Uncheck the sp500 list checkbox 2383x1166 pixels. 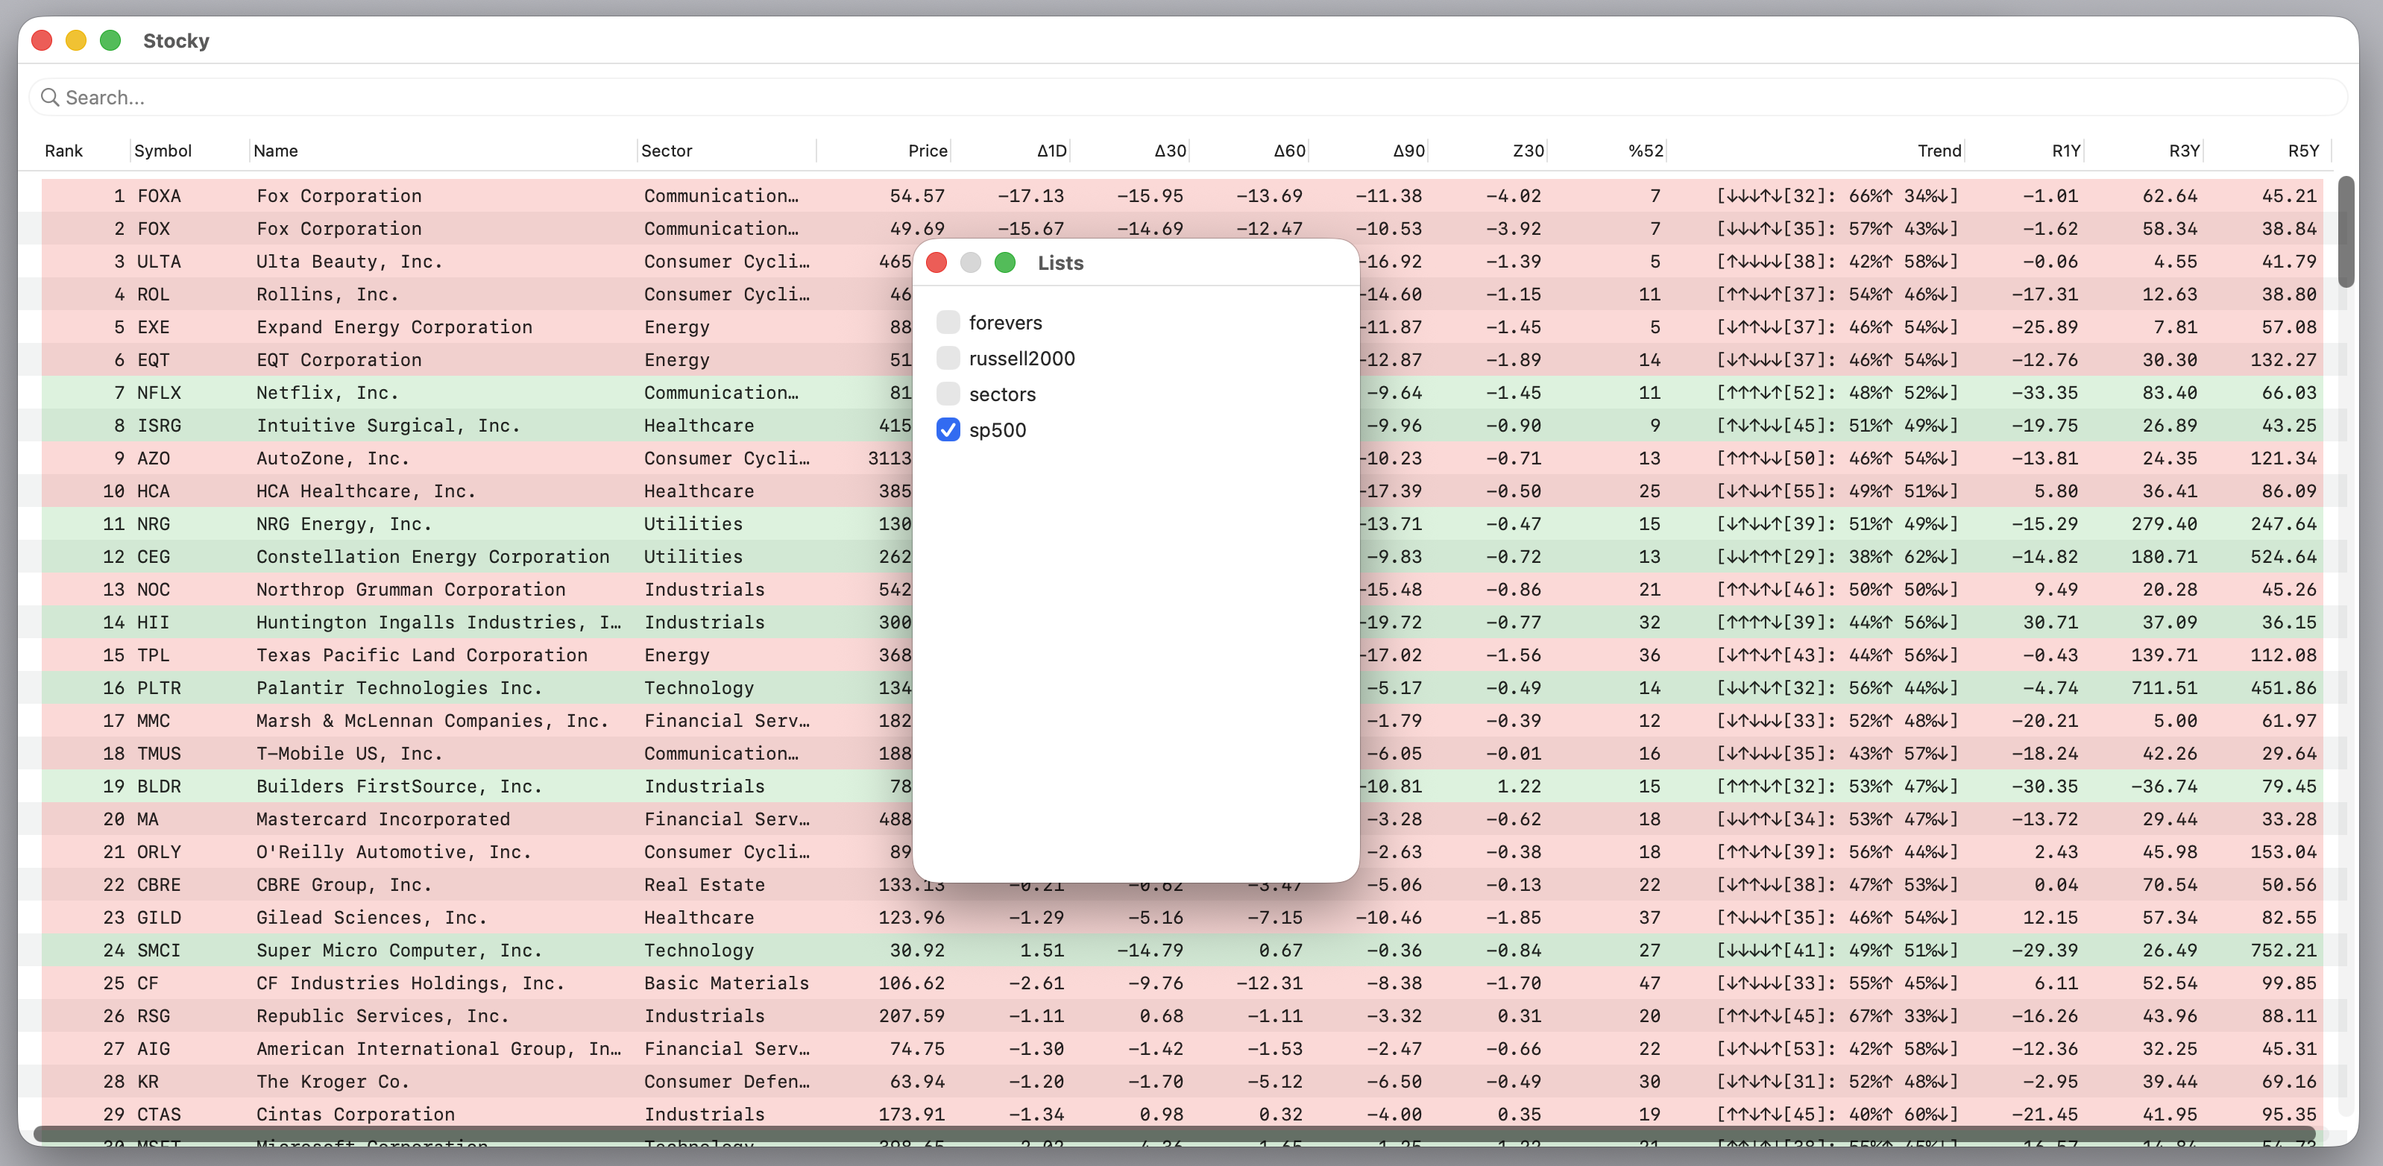(x=947, y=430)
